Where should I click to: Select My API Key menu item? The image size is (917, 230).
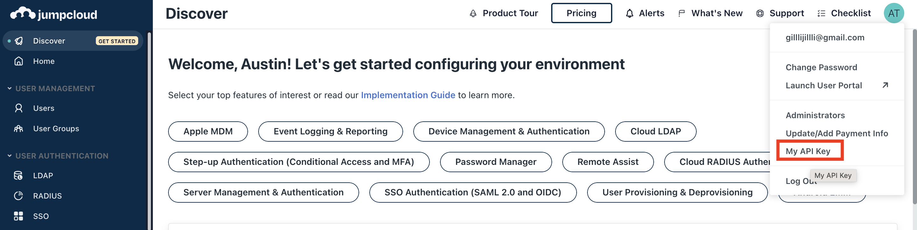pyautogui.click(x=808, y=151)
